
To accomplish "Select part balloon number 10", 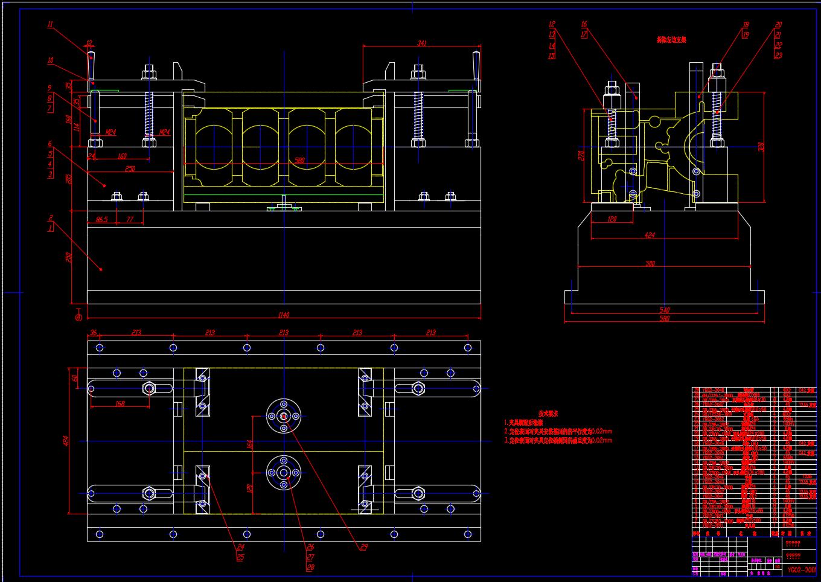I will point(50,60).
